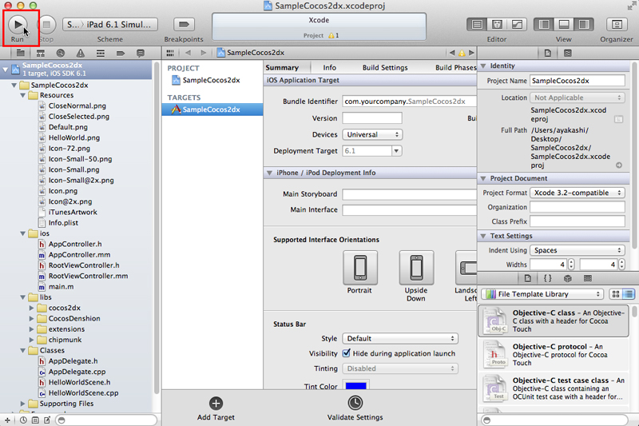This screenshot has width=639, height=426.
Task: Open the Deployment Target combo arrow
Action: [x=396, y=151]
